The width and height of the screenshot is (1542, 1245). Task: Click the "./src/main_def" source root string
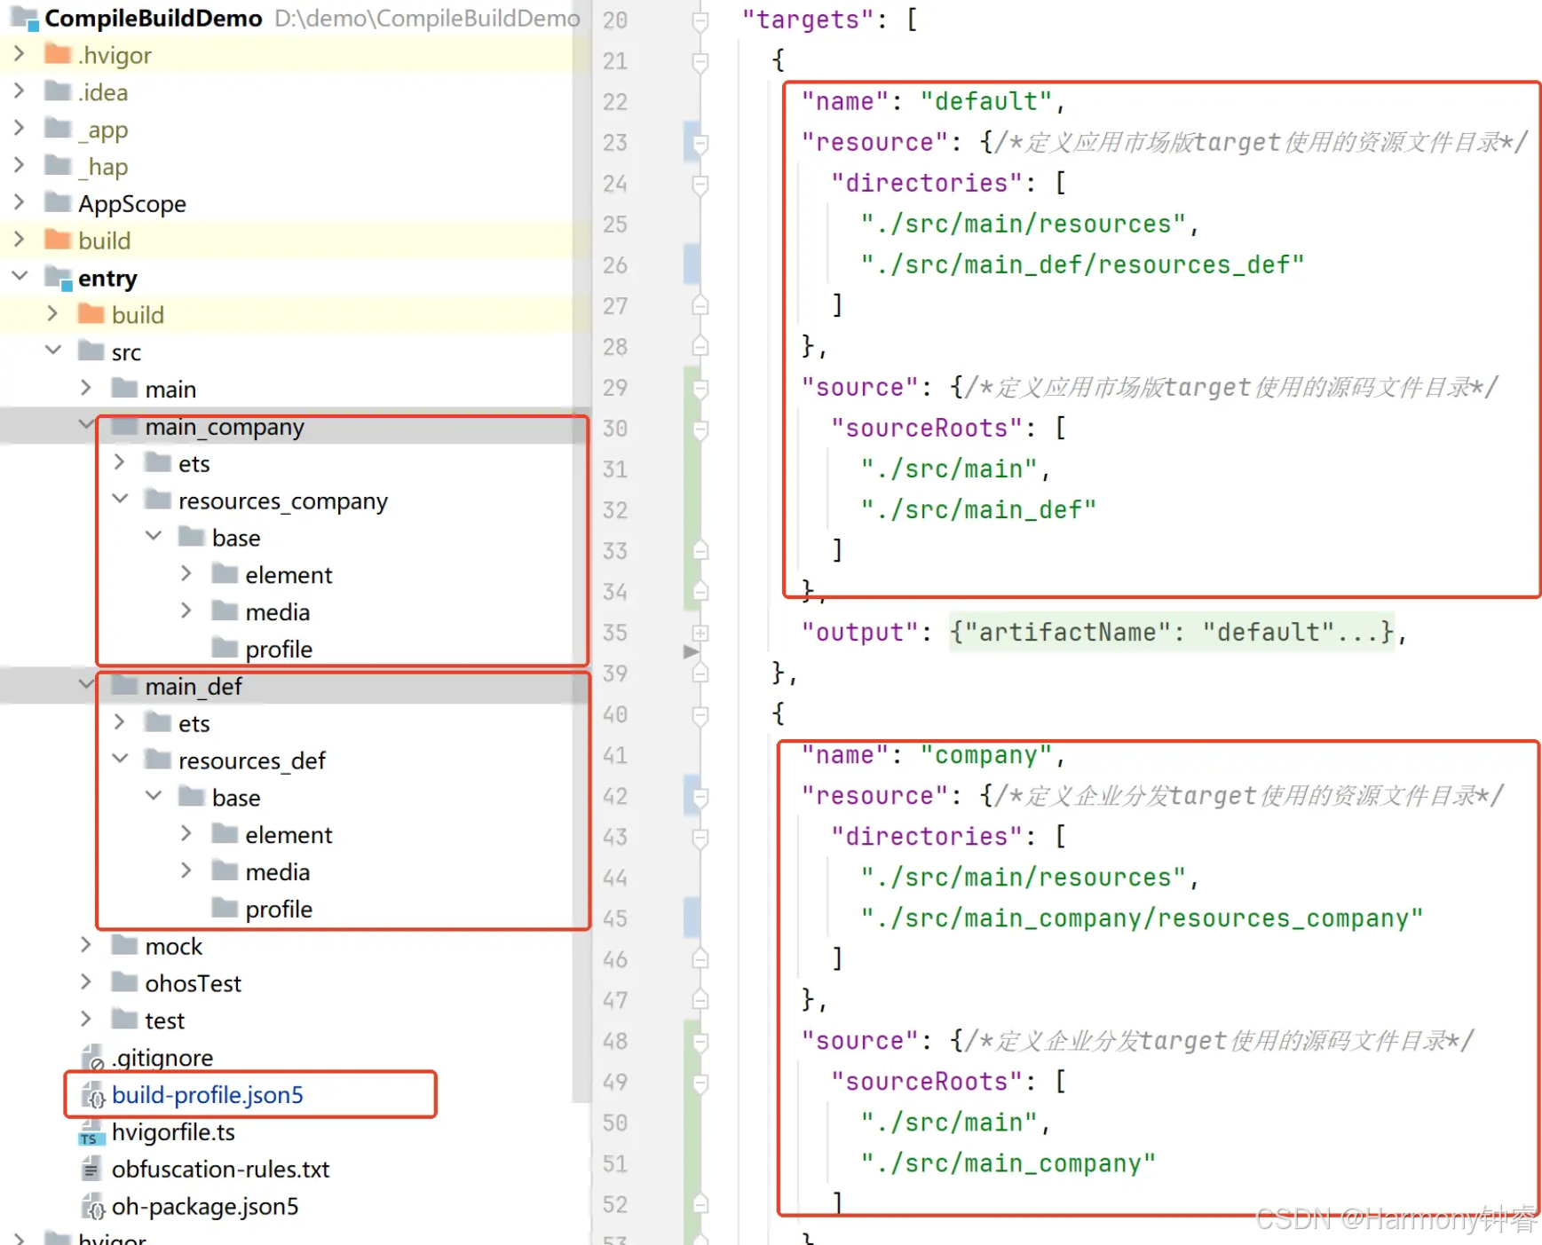tap(978, 509)
